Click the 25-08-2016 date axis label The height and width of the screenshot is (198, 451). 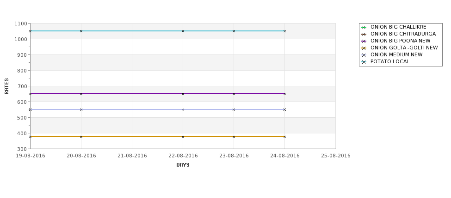point(336,156)
